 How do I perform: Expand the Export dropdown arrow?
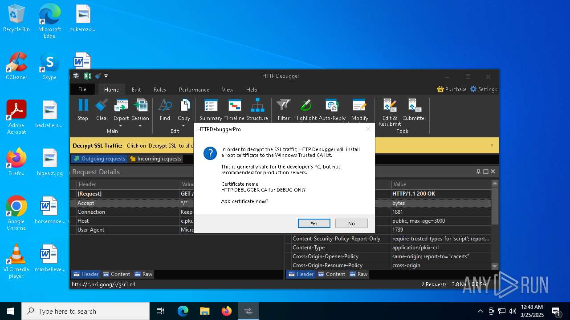click(x=121, y=126)
